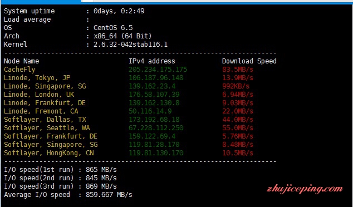Select the OS value CentOS 6.5
The image size is (353, 207).
[x=113, y=28]
